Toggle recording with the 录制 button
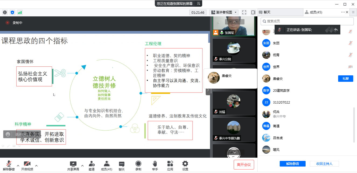This screenshot has height=173, width=357. (x=138, y=166)
